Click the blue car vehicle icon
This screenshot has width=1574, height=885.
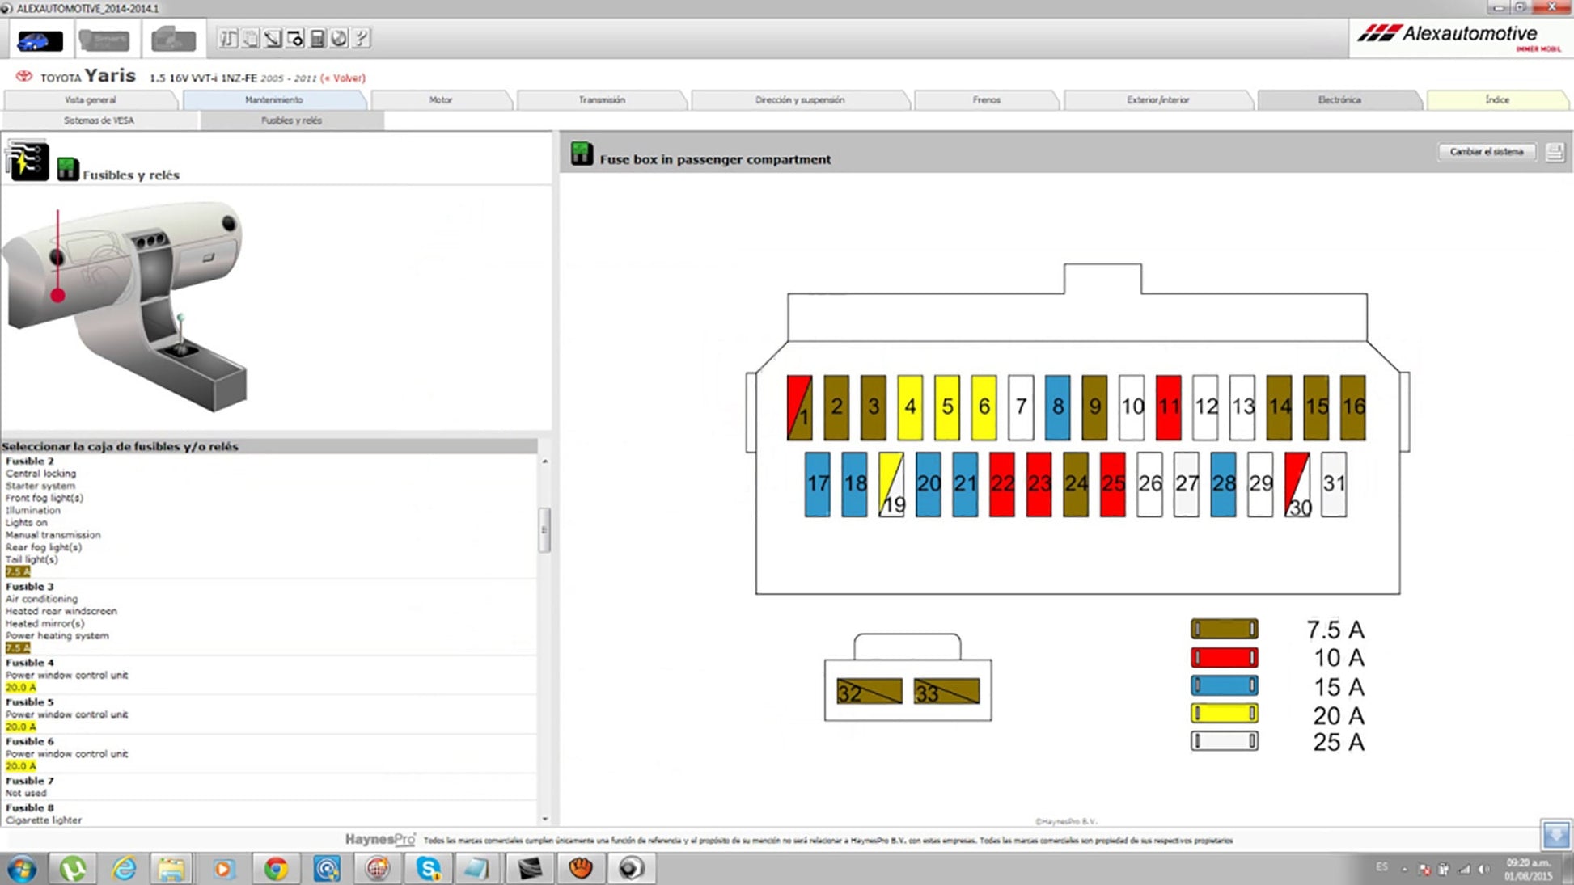click(x=40, y=40)
